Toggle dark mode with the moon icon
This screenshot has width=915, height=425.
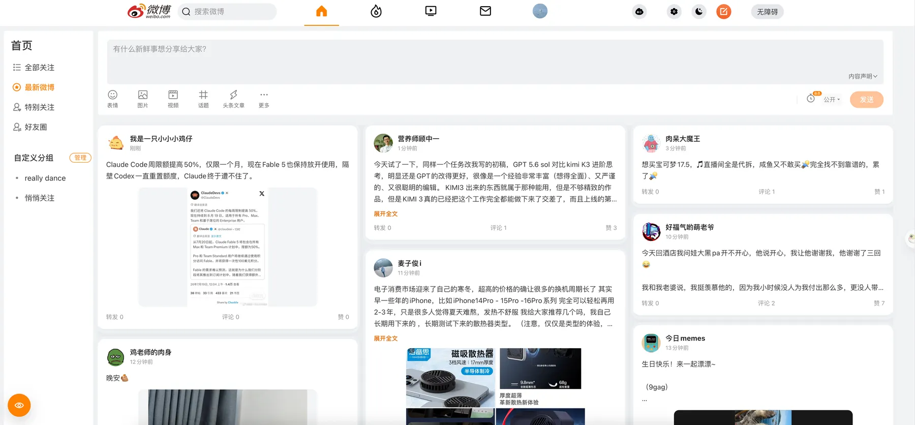(699, 12)
